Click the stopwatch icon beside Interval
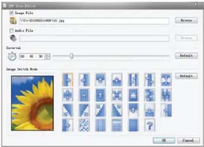 point(12,56)
